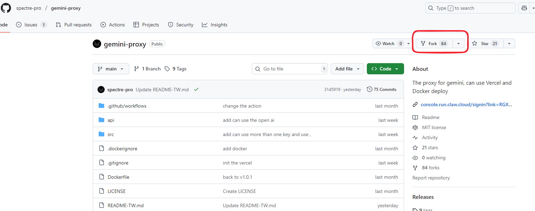Switch to the Actions tab
Screen dimensions: 535x211
click(x=113, y=25)
